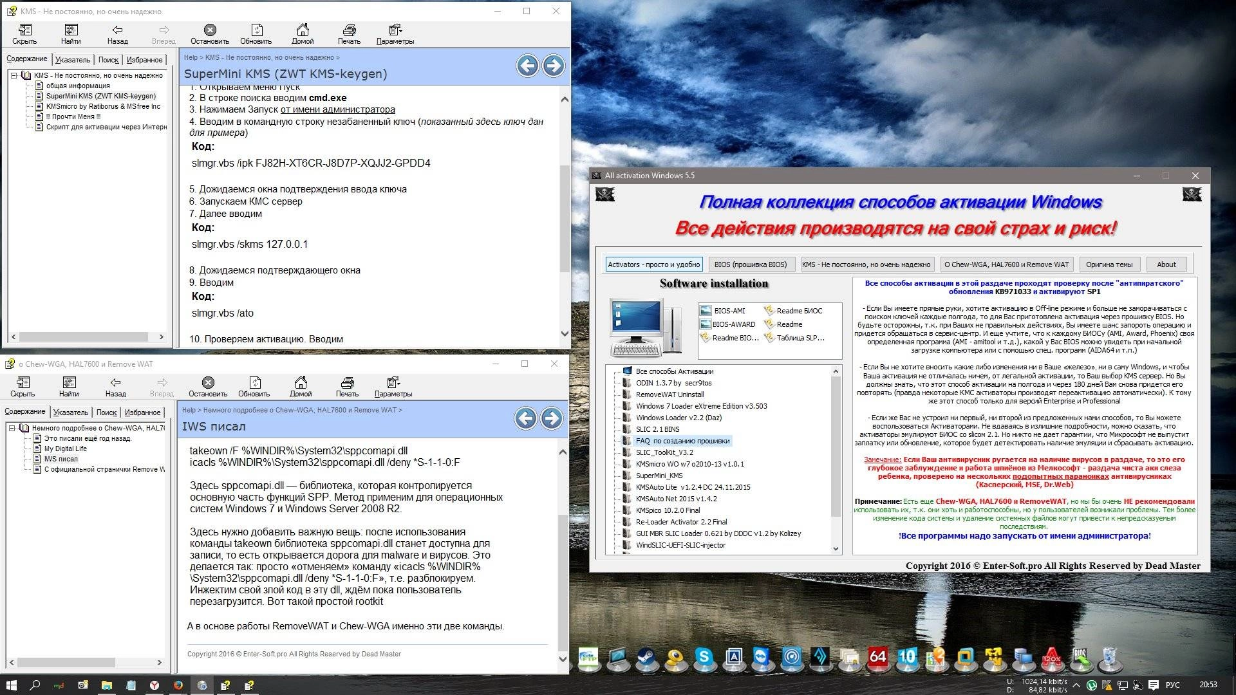Click the Оригина темы button
The image size is (1236, 695).
pyautogui.click(x=1109, y=264)
